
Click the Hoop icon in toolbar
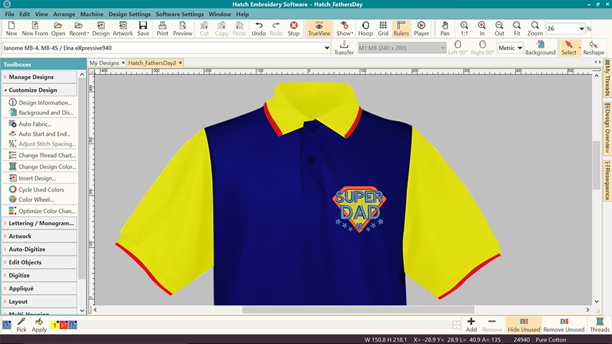tap(365, 28)
